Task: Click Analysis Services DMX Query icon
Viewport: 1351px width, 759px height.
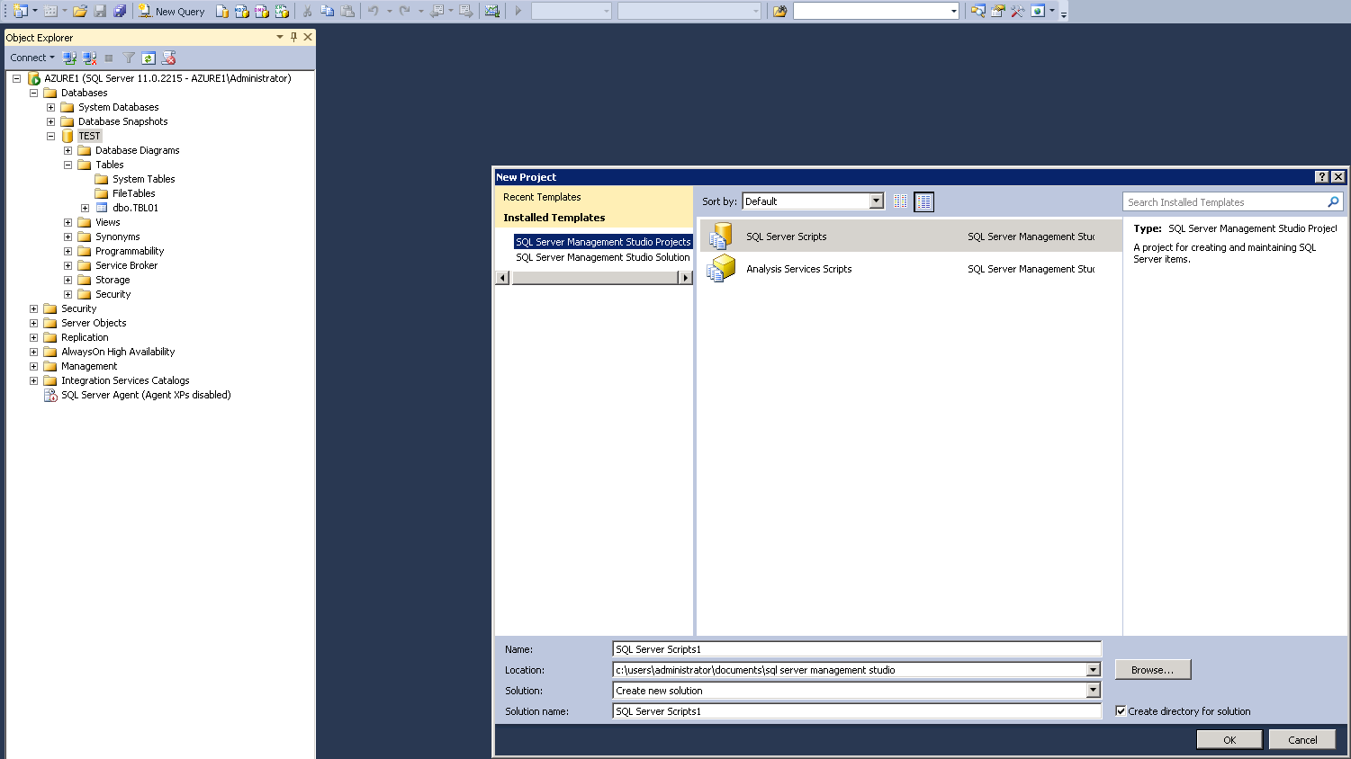Action: (x=262, y=11)
